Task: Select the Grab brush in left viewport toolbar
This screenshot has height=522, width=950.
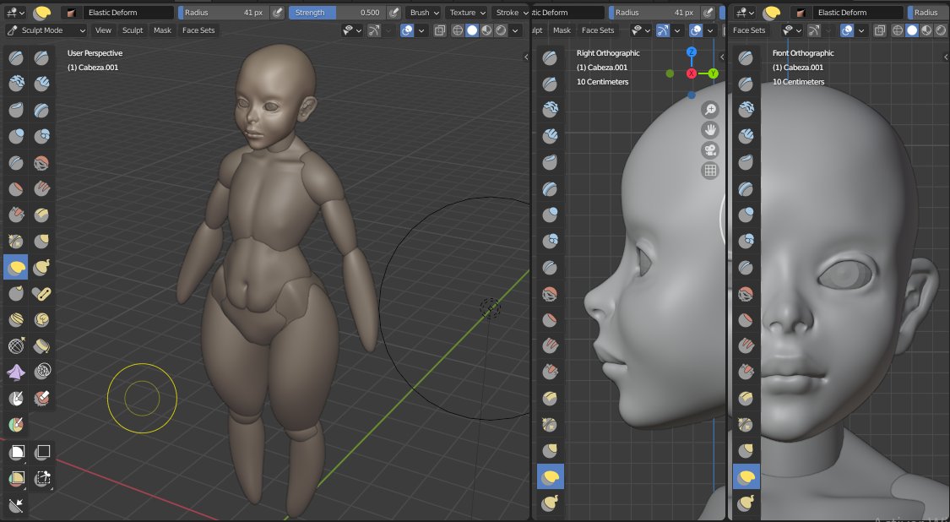Action: tap(42, 241)
